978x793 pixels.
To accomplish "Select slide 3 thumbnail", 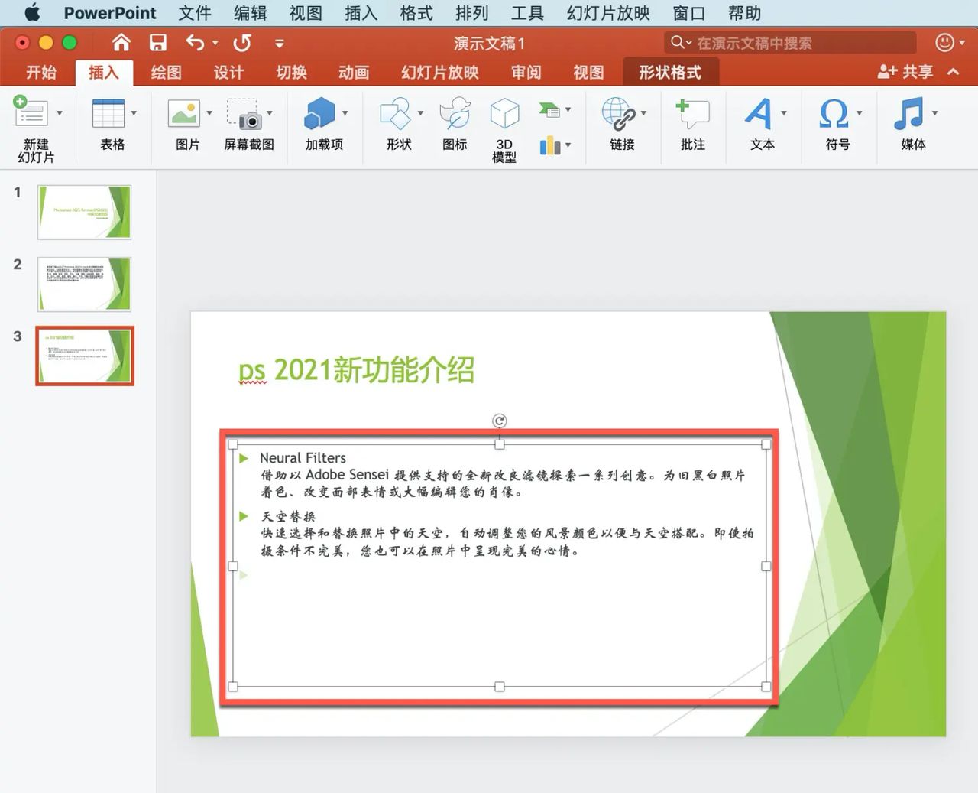I will pyautogui.click(x=85, y=356).
